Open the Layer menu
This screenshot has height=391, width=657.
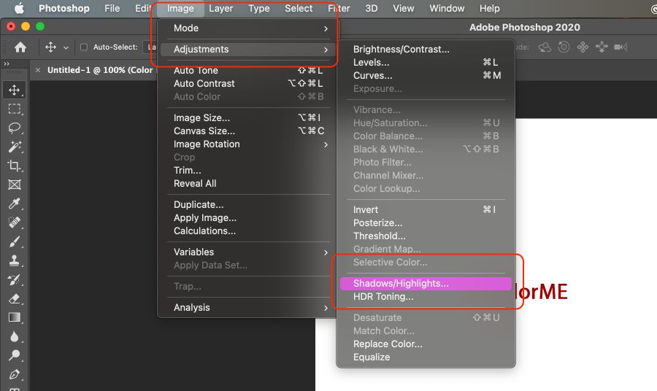[x=220, y=8]
